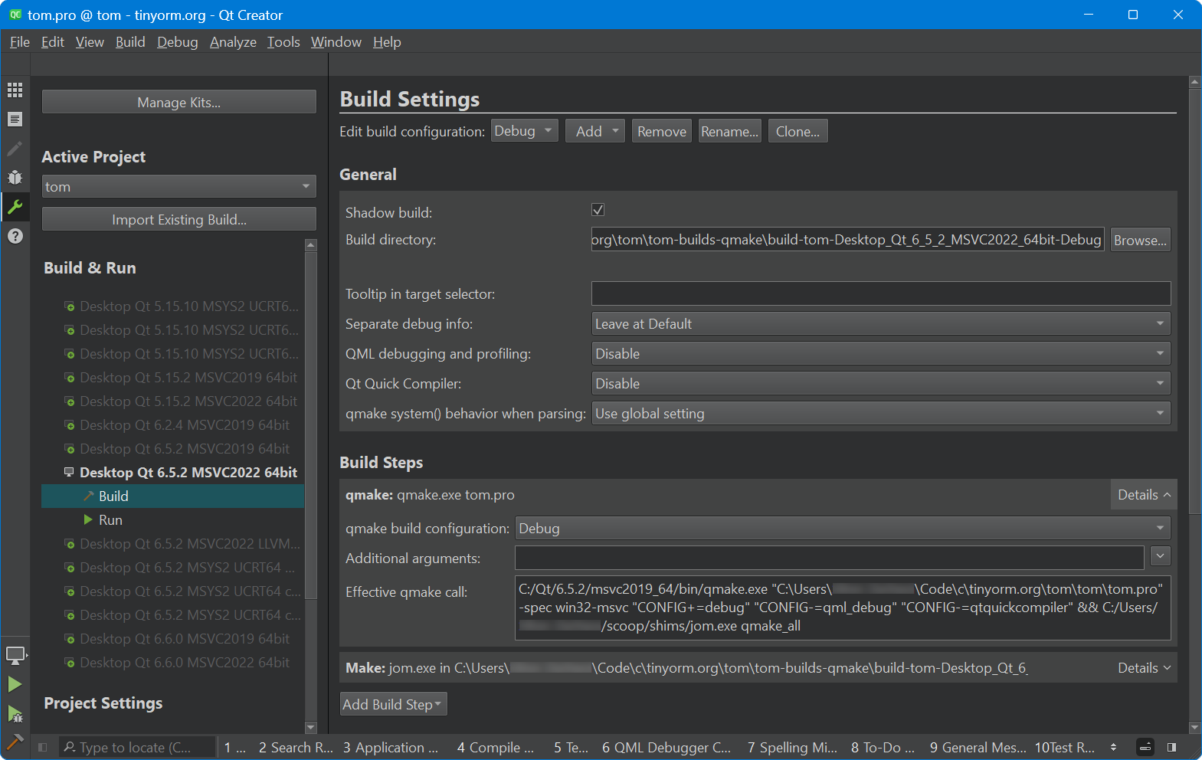This screenshot has width=1202, height=760.
Task: Open the Add configuration dropdown
Action: pyautogui.click(x=595, y=131)
